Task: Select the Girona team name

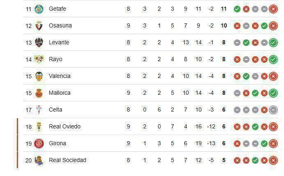Action: click(x=57, y=143)
